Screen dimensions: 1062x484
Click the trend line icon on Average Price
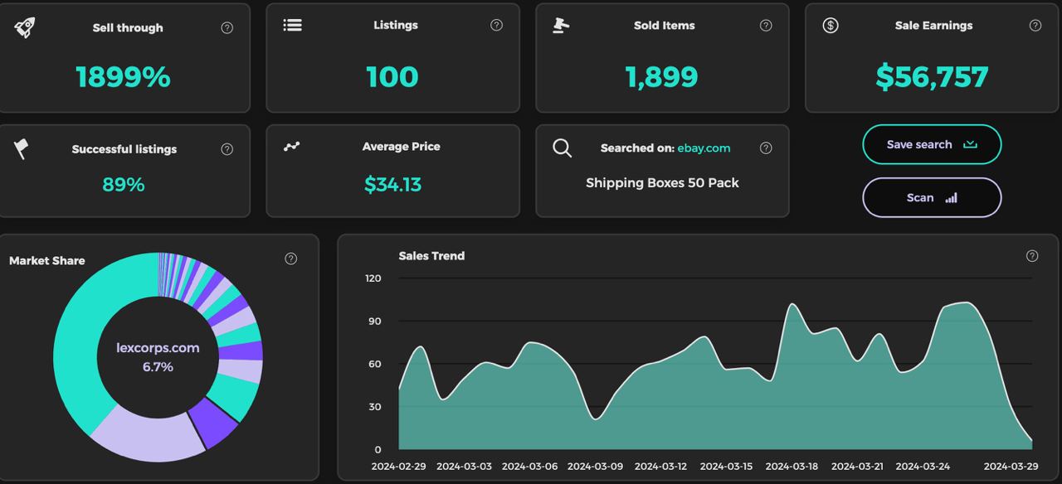292,147
